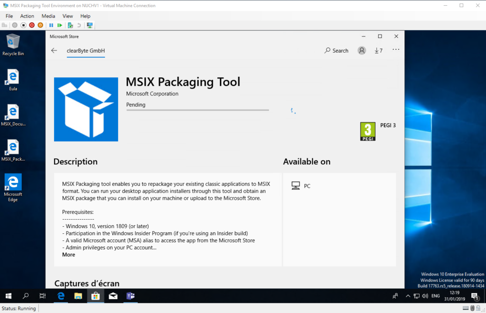
Task: Open the Help menu
Action: 85,16
